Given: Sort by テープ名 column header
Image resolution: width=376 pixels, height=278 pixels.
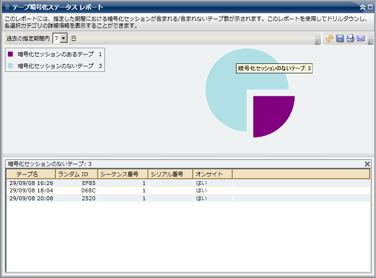Looking at the screenshot, I should [x=30, y=174].
